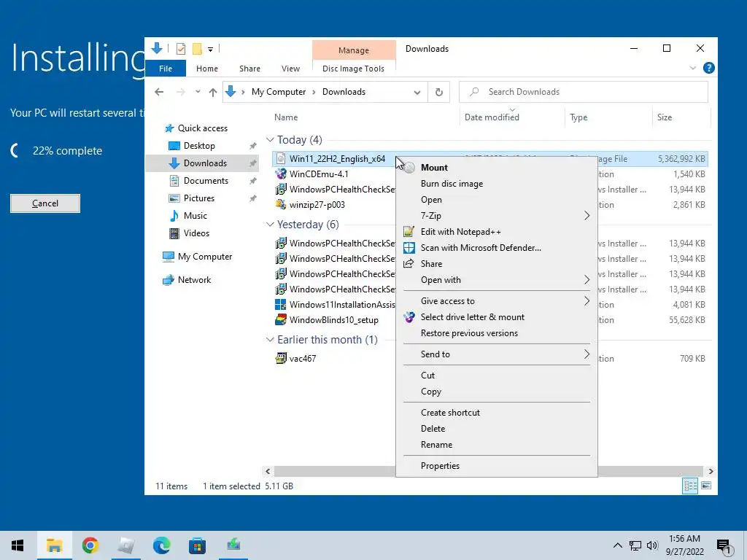Expand the Open with submenu
This screenshot has height=560, width=747.
click(587, 280)
